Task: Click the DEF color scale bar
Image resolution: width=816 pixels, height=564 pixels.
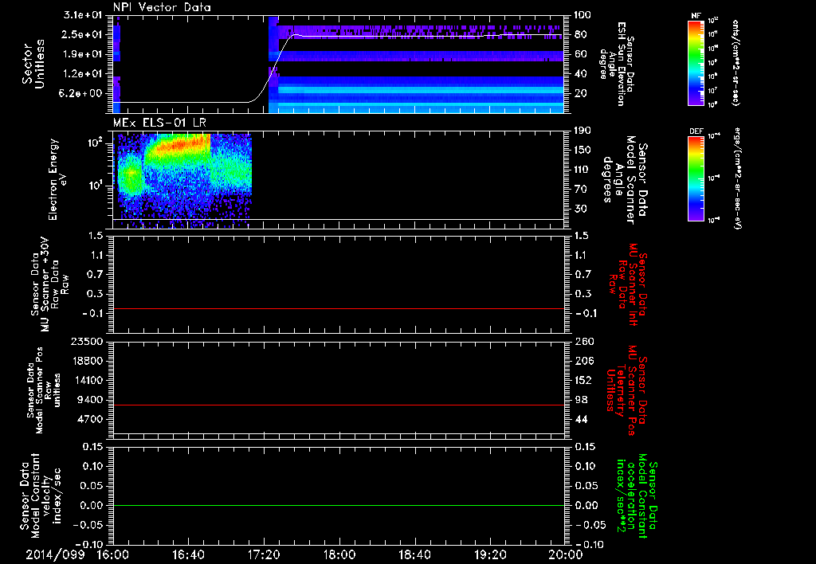Action: pyautogui.click(x=695, y=180)
